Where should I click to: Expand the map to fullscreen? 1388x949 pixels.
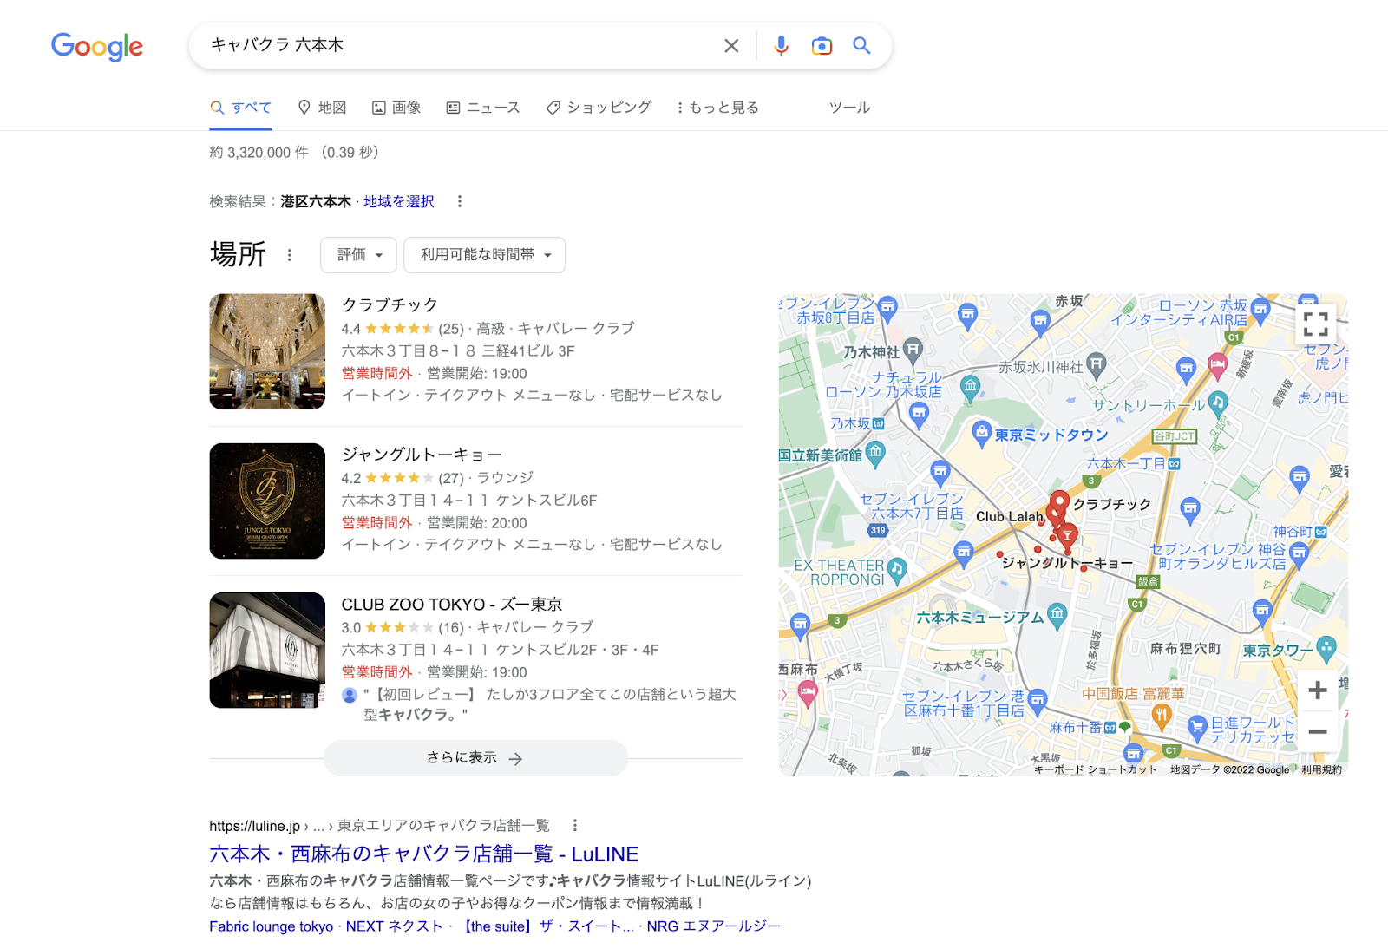click(1315, 324)
